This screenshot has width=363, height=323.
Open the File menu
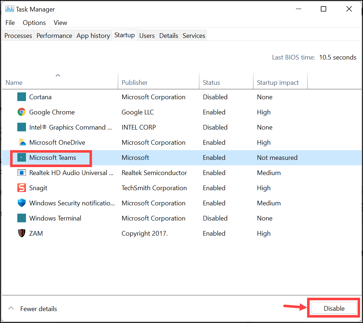click(10, 23)
